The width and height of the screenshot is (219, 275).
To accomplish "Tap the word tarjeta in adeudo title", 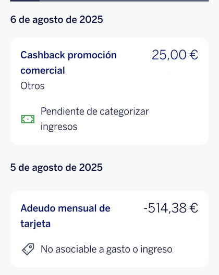I will coord(35,224).
